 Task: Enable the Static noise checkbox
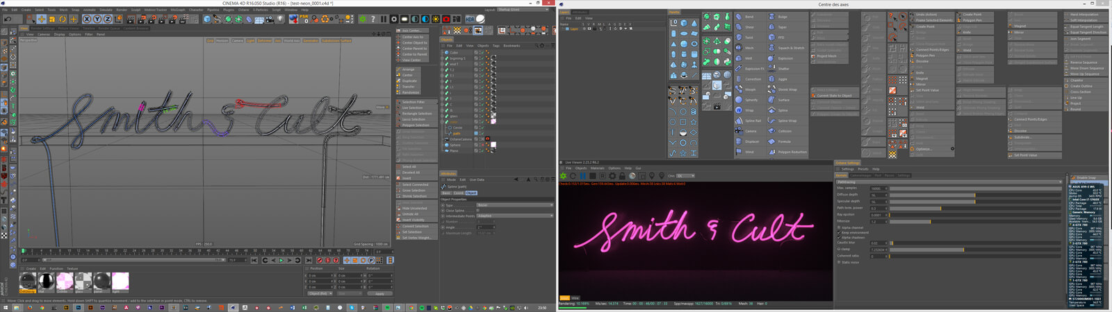(839, 262)
